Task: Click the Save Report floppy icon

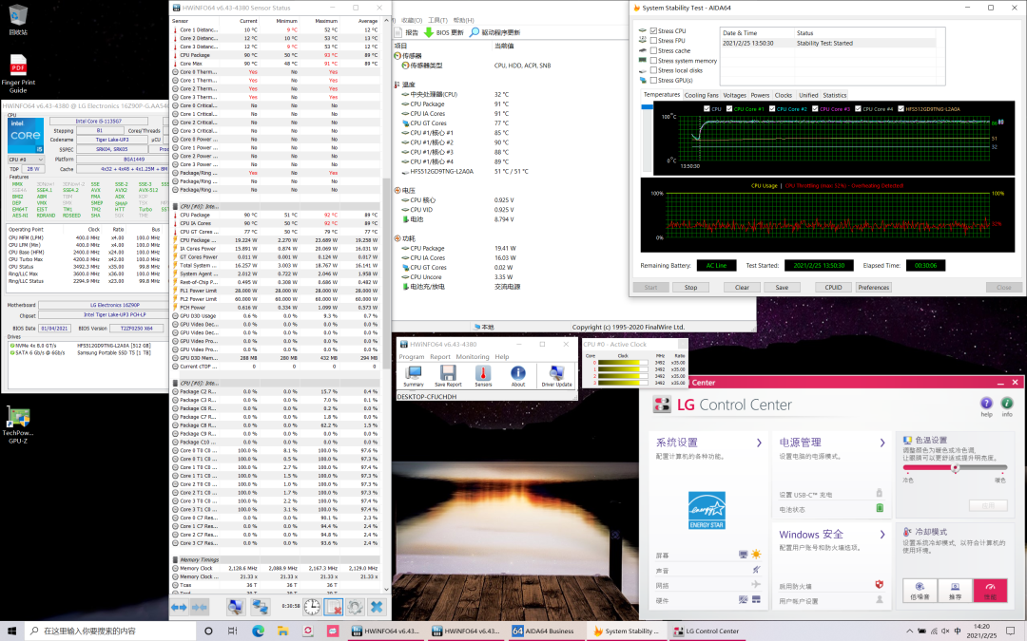Action: coord(447,375)
